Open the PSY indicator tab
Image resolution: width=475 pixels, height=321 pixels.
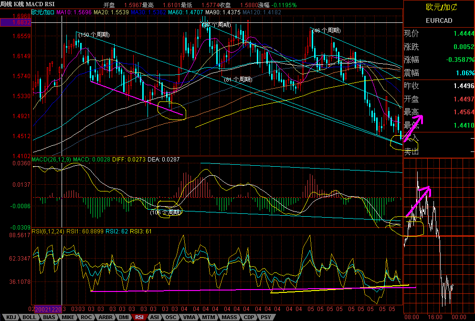[265, 317]
